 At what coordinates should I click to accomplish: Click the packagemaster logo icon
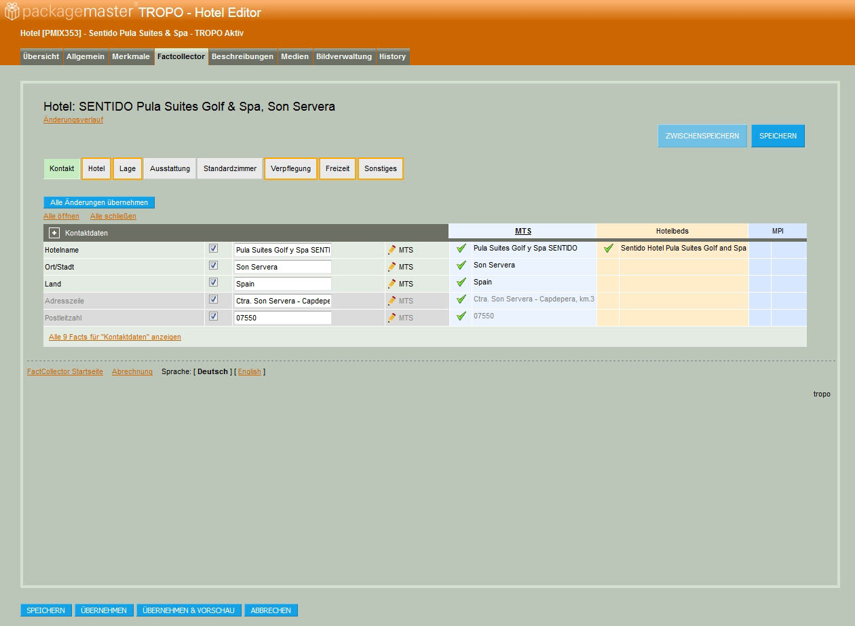point(12,12)
